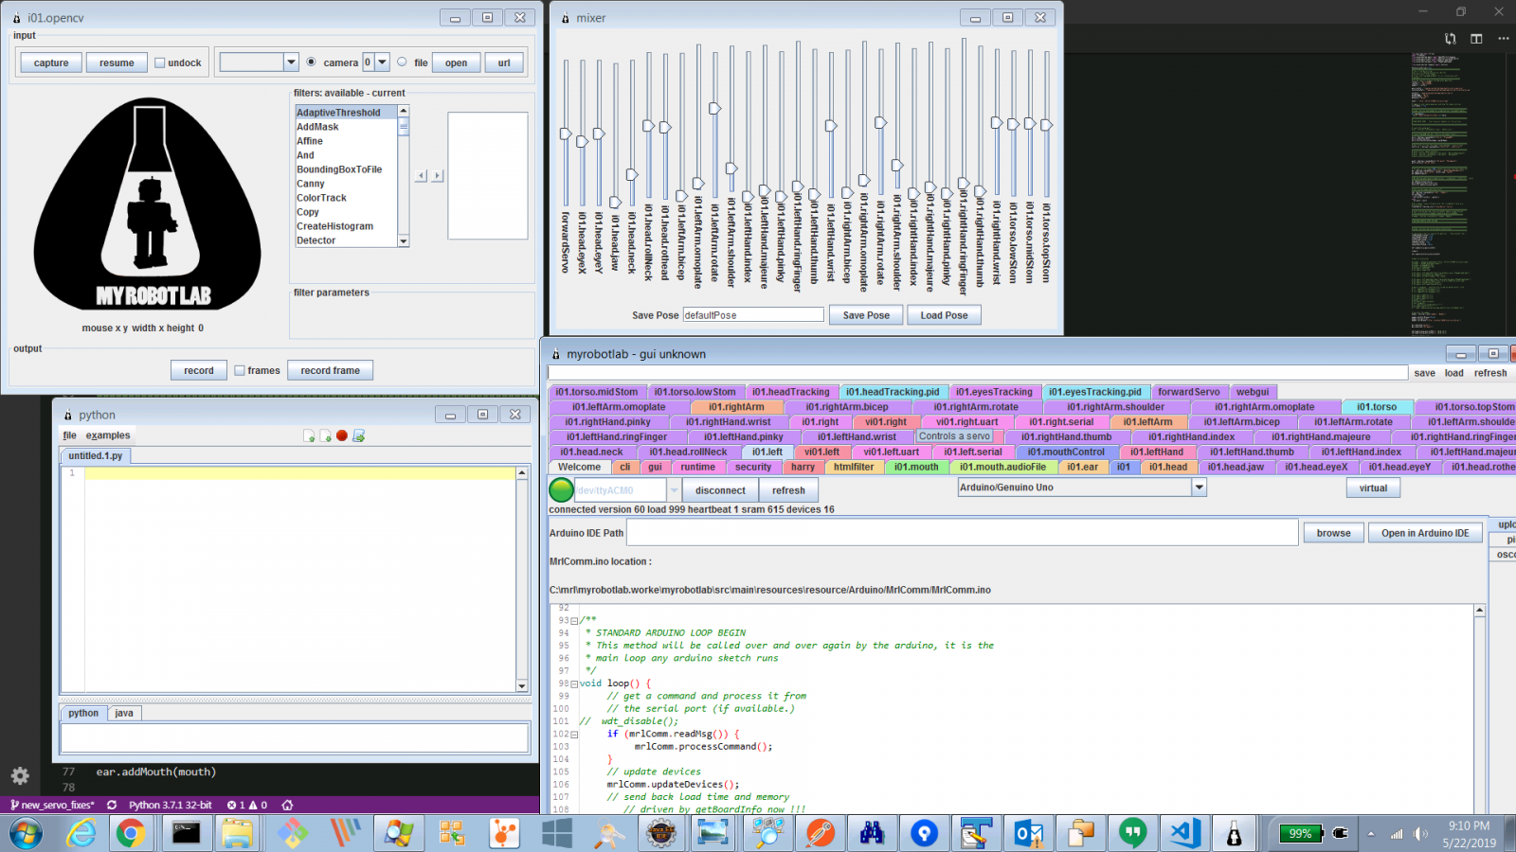
Task: Open File Explorer from the taskbar
Action: coord(237,833)
